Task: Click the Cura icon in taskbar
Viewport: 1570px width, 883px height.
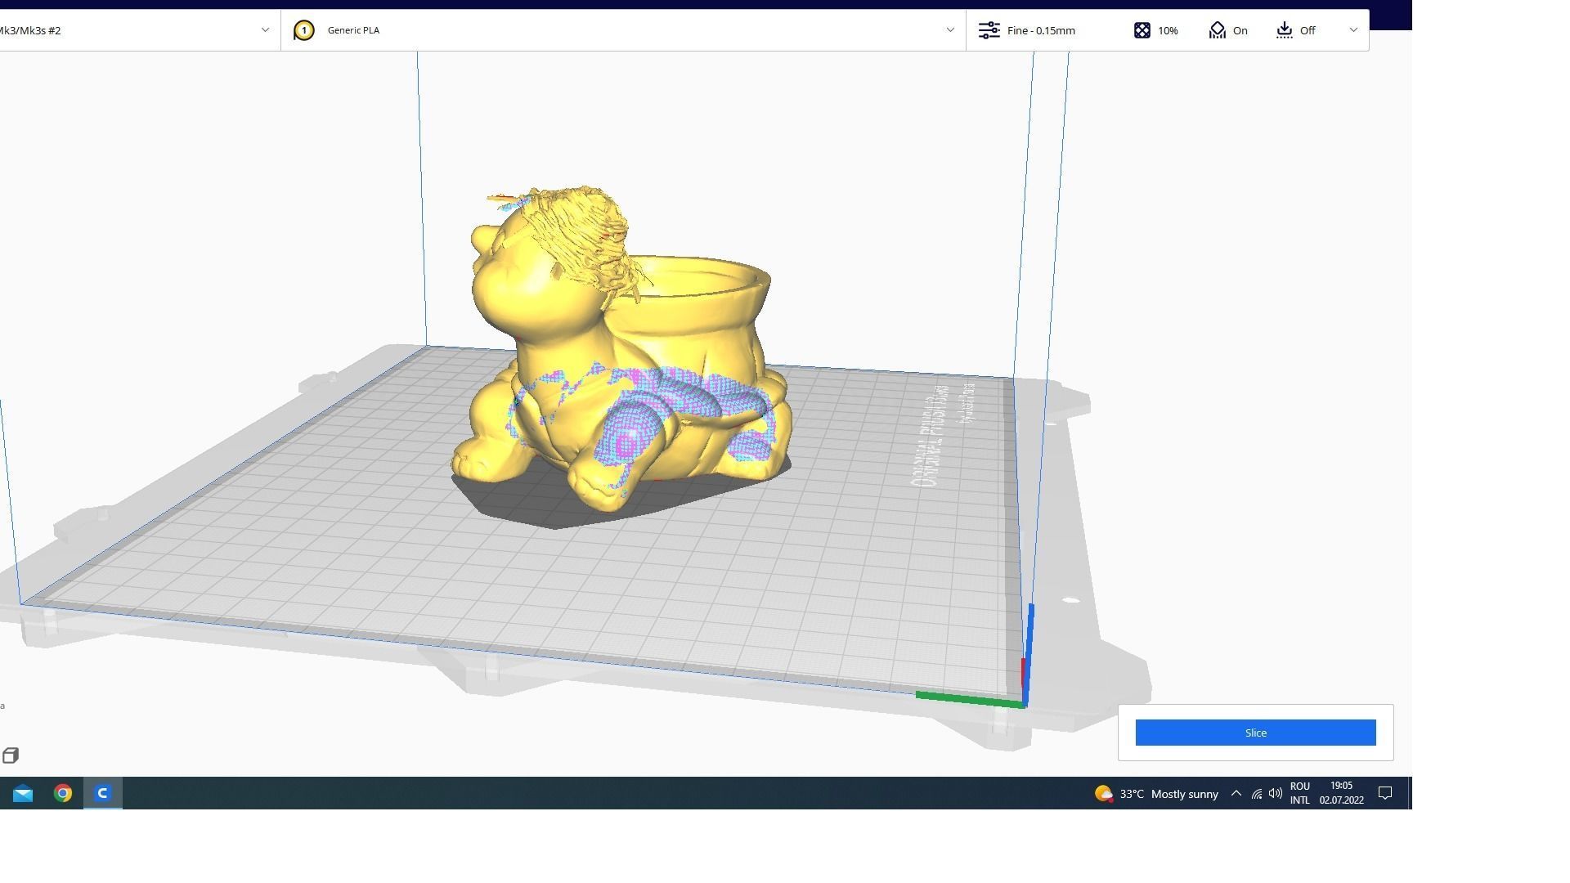Action: pyautogui.click(x=103, y=793)
